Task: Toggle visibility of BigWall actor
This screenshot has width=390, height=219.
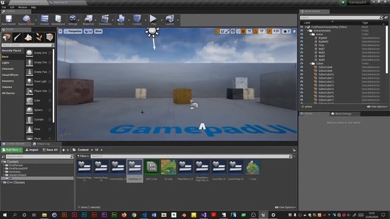Action: (x=302, y=38)
